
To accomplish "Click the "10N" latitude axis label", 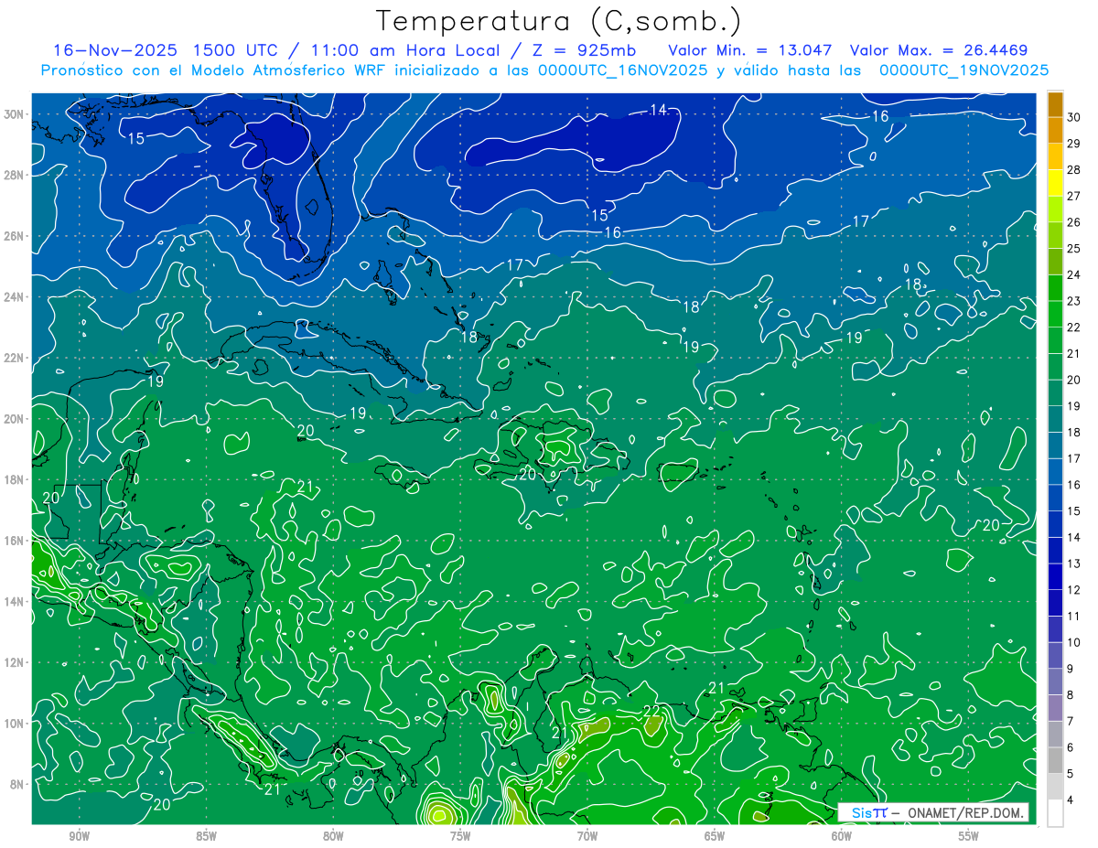I will [15, 724].
